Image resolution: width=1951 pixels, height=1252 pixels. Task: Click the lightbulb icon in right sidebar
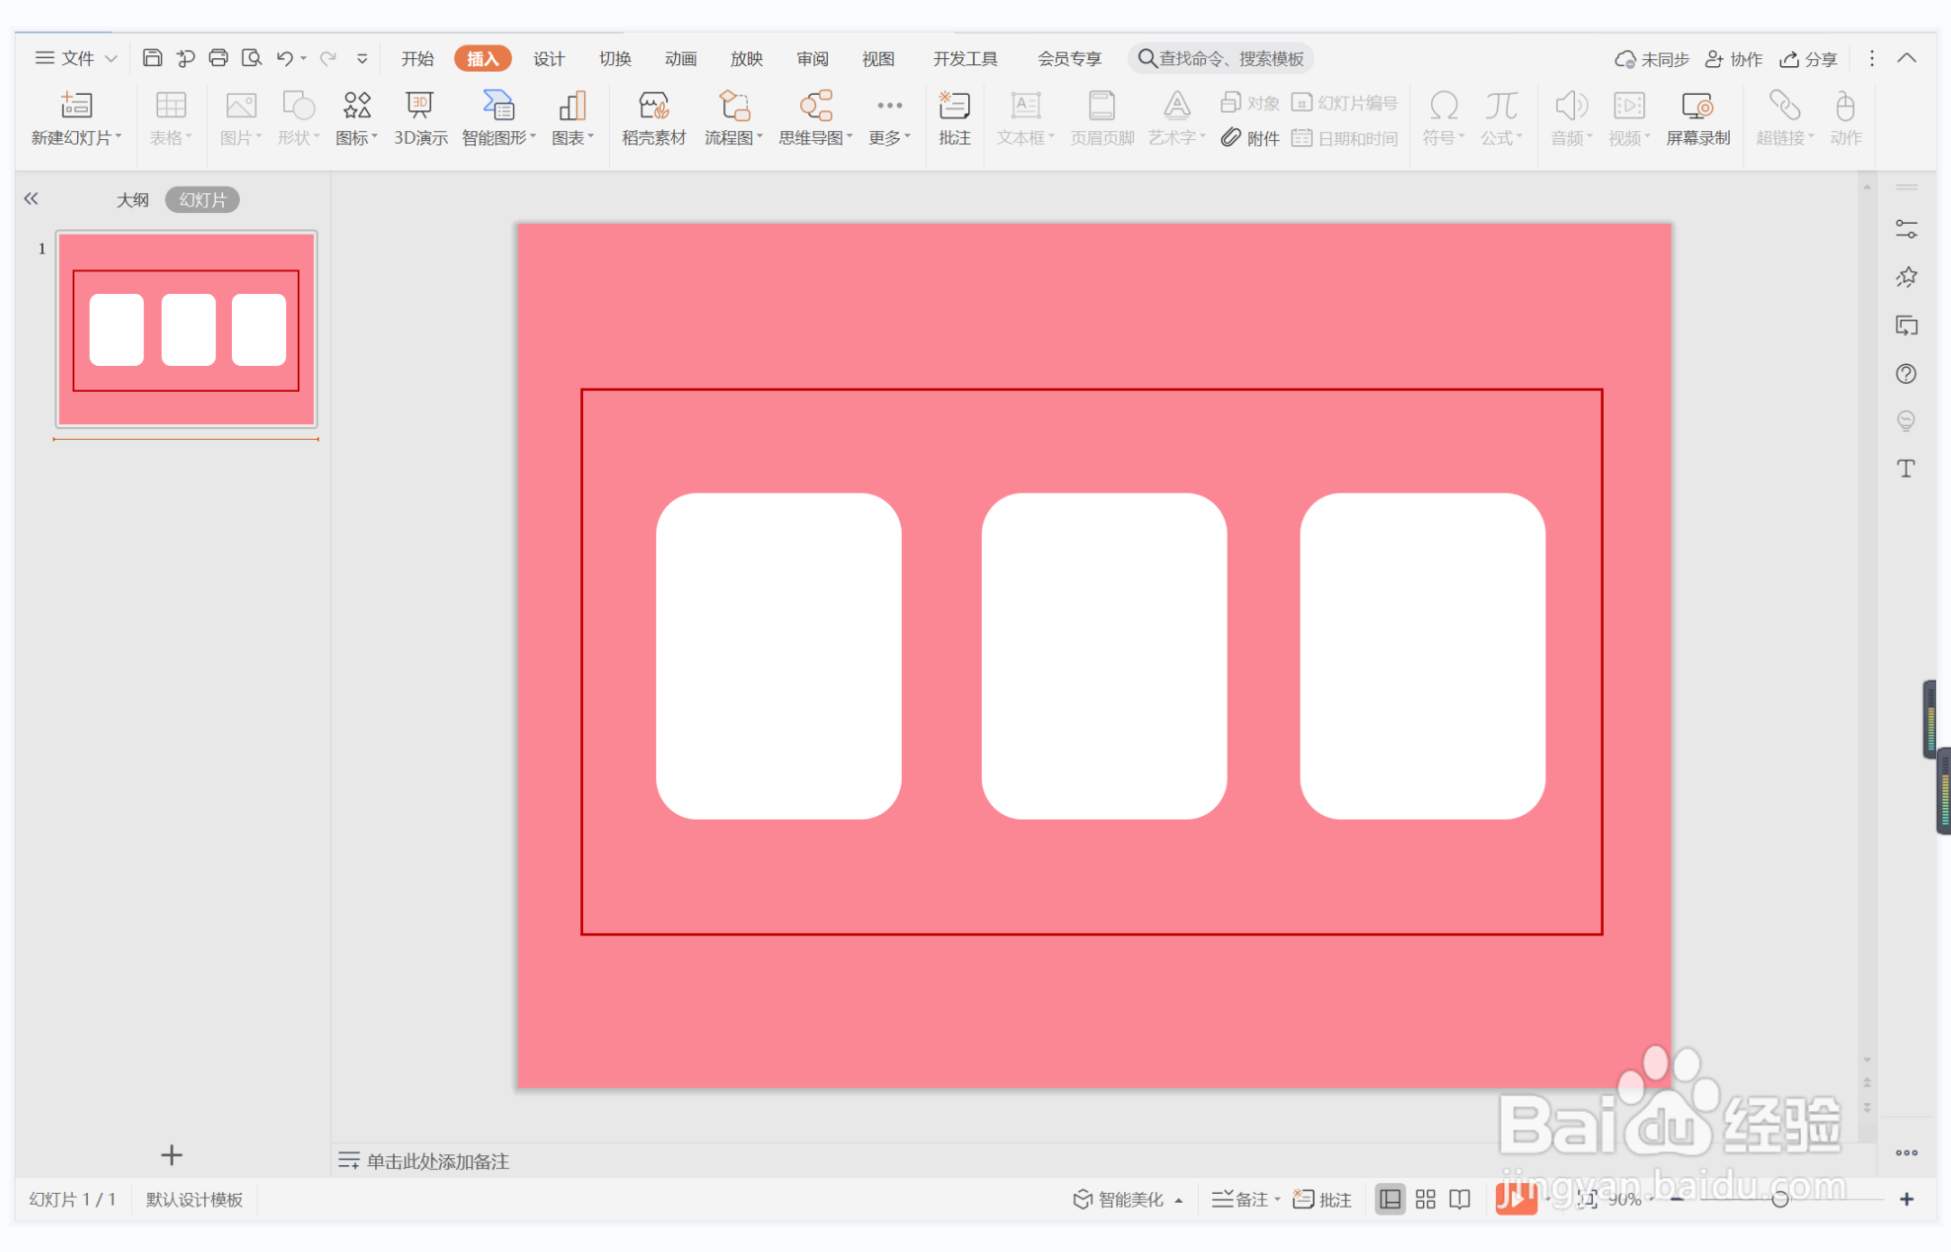tap(1907, 421)
